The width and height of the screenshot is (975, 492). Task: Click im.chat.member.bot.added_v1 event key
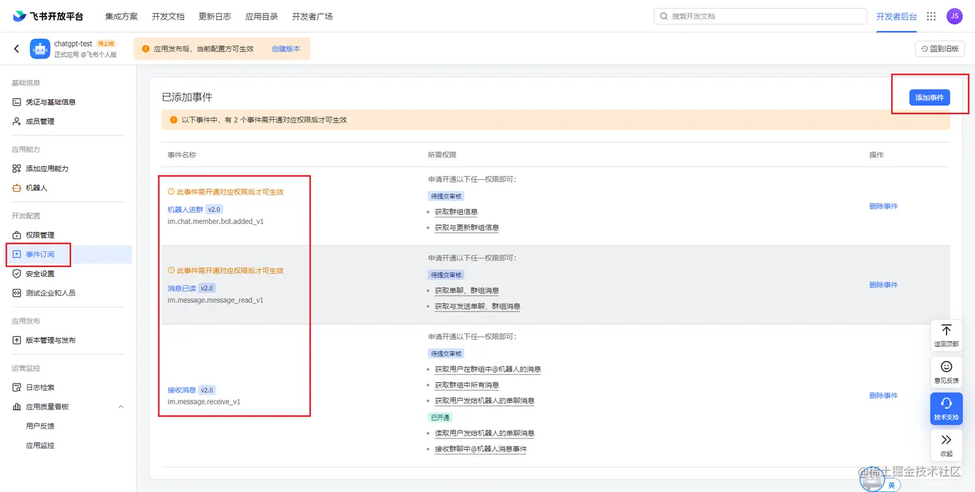tap(215, 221)
